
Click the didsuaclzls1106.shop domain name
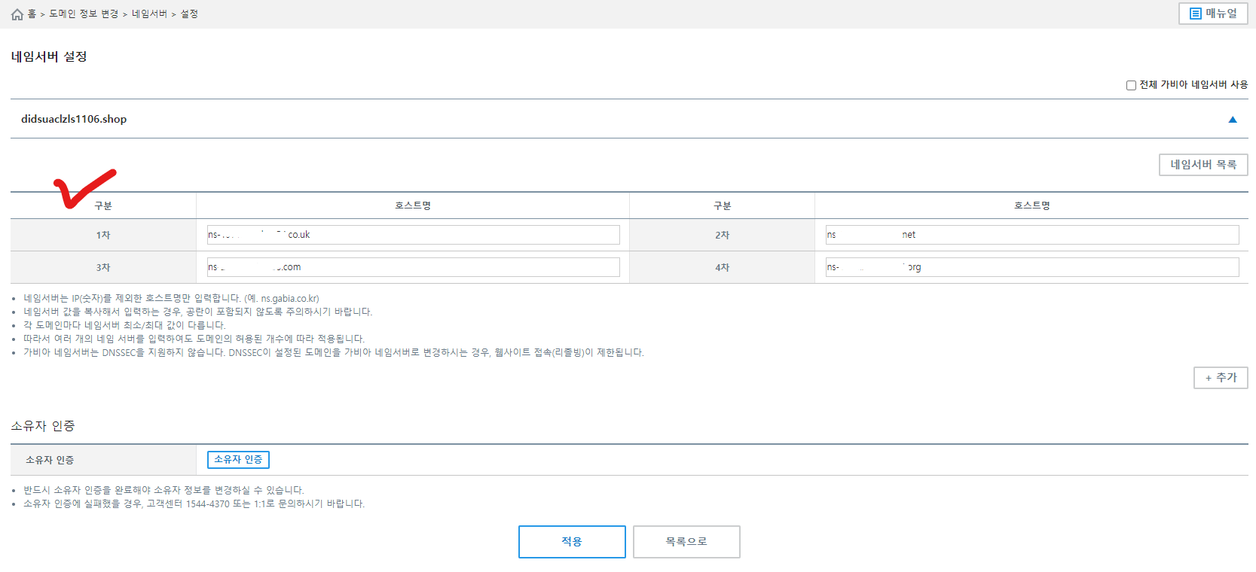(x=74, y=119)
